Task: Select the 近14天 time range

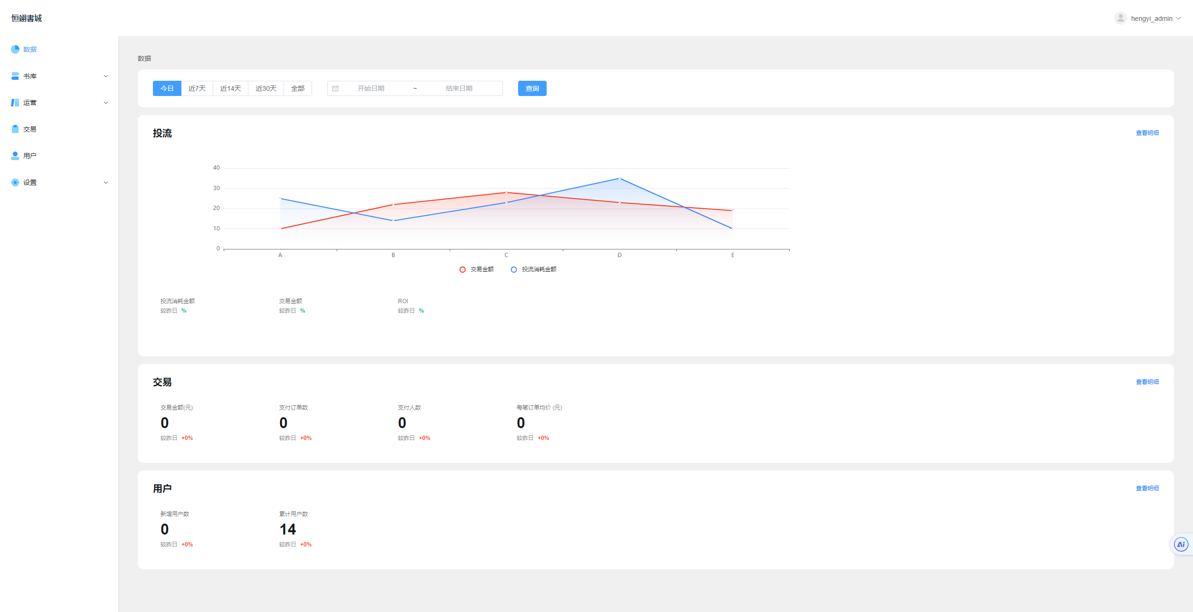Action: 231,88
